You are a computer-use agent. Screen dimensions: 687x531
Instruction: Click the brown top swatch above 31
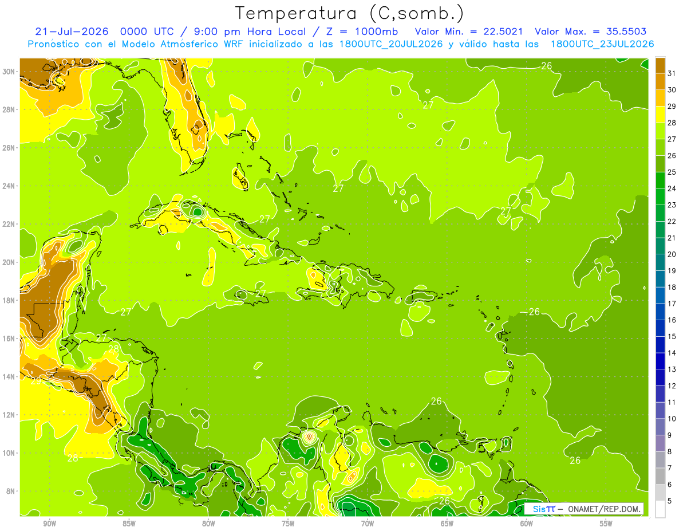(660, 65)
